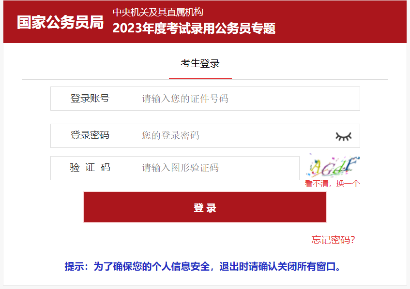Image resolution: width=410 pixels, height=289 pixels.
Task: Click the 2023年度考试录用公务员专题 heading
Action: tap(194, 28)
